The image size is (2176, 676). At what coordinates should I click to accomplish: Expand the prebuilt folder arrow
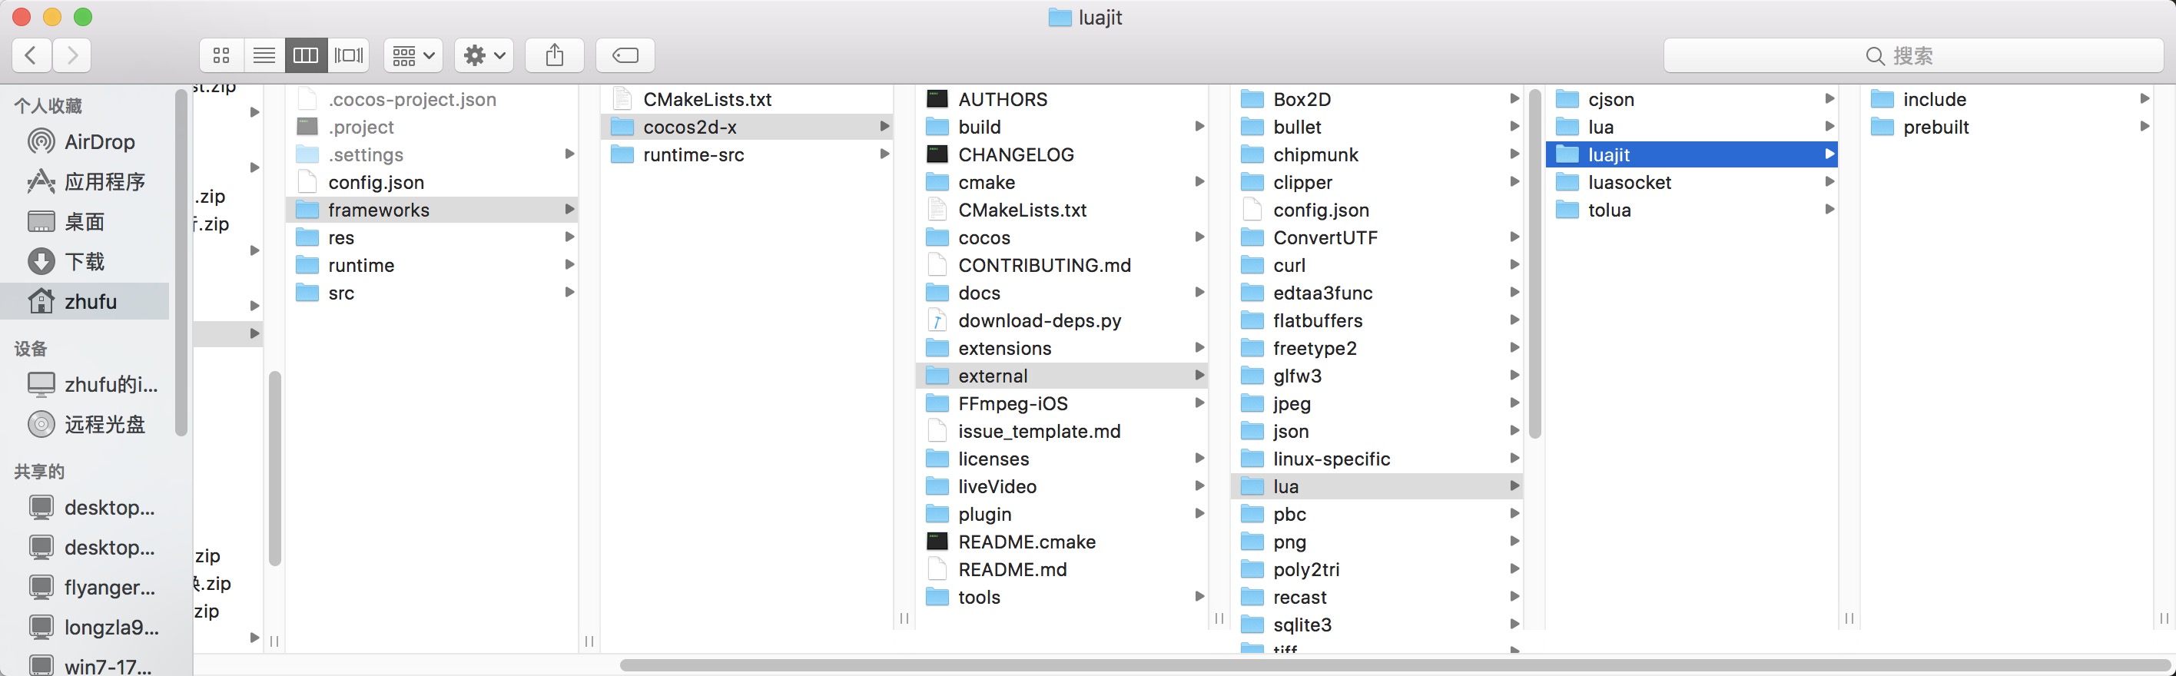(x=2144, y=127)
